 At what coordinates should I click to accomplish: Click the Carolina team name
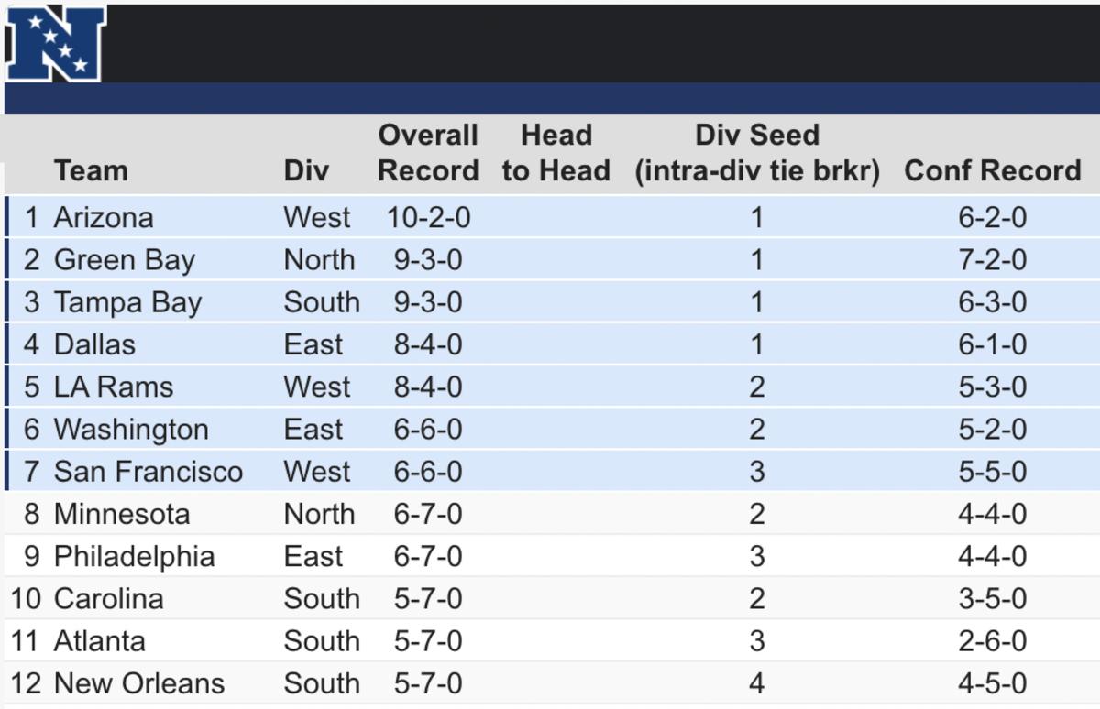(108, 598)
